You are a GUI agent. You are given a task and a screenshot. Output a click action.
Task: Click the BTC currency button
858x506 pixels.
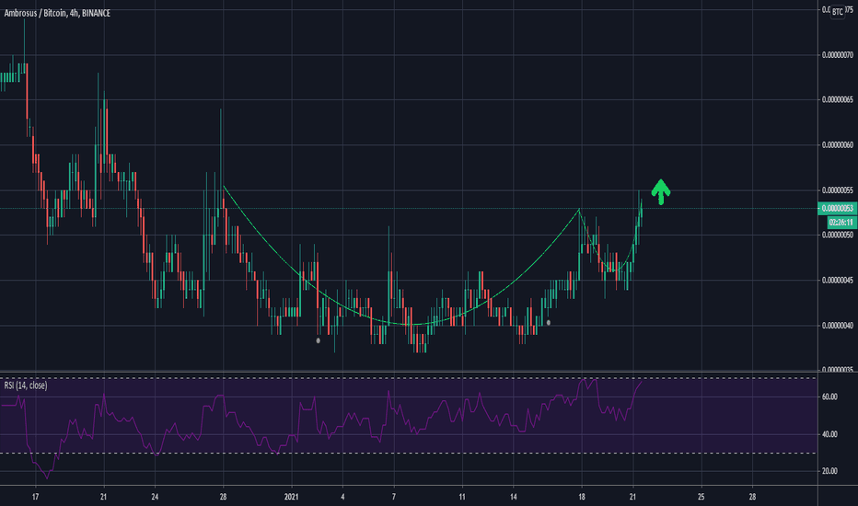point(837,11)
